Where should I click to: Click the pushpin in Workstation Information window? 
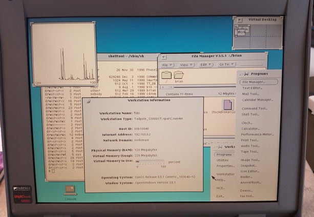click(x=89, y=101)
